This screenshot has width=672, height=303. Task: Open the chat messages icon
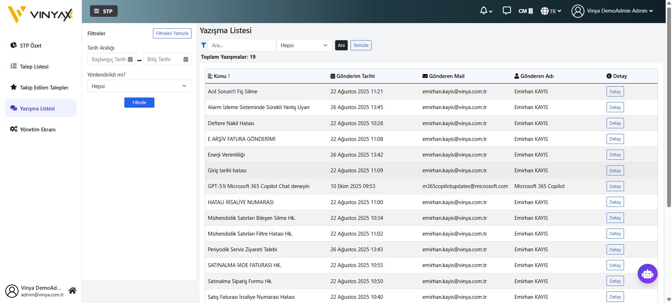(x=506, y=11)
